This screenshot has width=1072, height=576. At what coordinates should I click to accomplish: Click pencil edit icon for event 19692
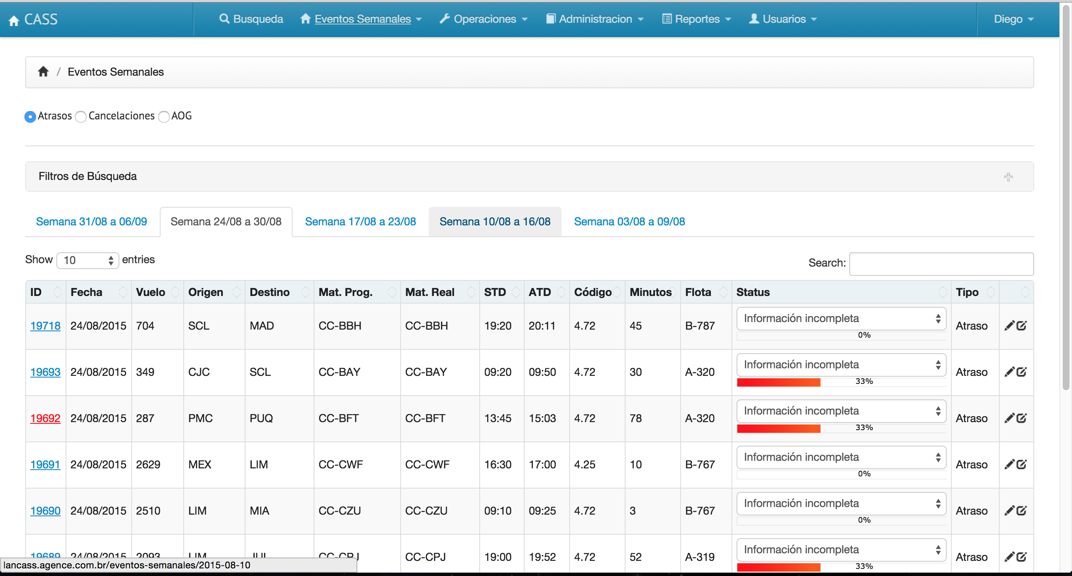(1009, 418)
